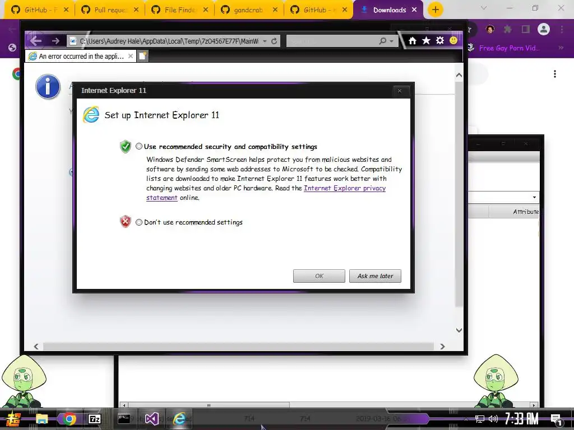Toggle Chrome side panel icon
This screenshot has height=430, width=574.
click(526, 29)
